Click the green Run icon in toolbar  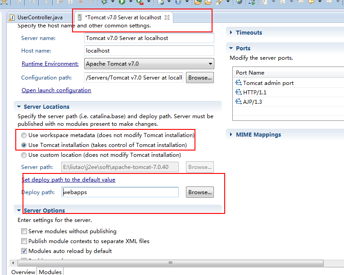(x=122, y=2)
